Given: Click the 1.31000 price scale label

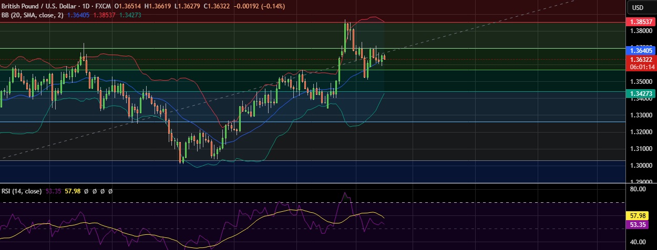Looking at the screenshot, I should 641,149.
